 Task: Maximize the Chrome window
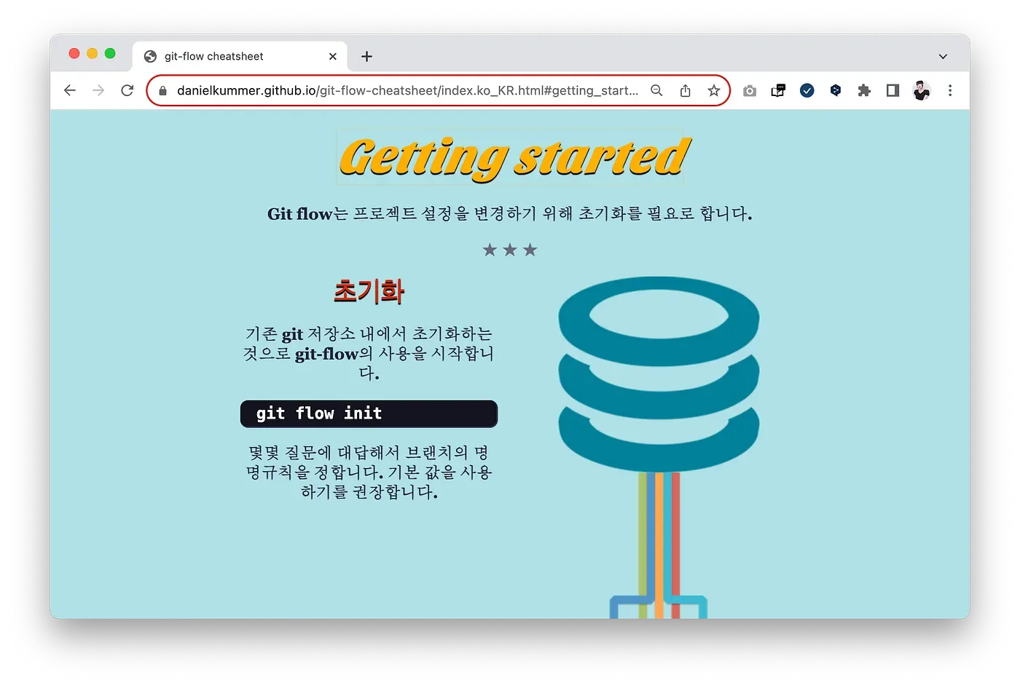(x=110, y=53)
